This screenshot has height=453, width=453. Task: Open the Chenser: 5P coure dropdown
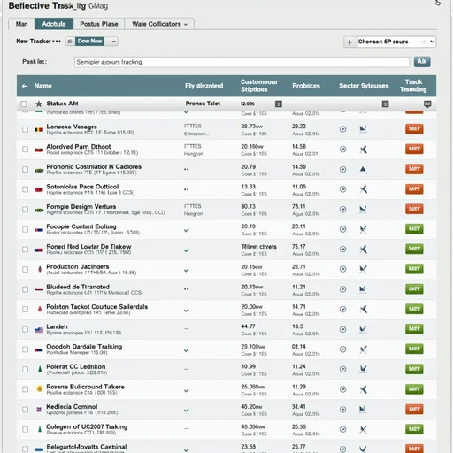coord(396,42)
